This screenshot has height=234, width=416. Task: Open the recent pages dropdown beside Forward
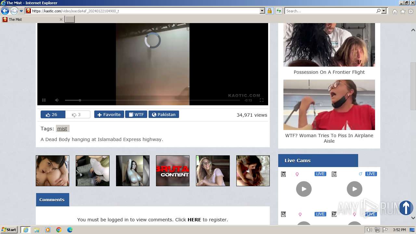pyautogui.click(x=21, y=11)
